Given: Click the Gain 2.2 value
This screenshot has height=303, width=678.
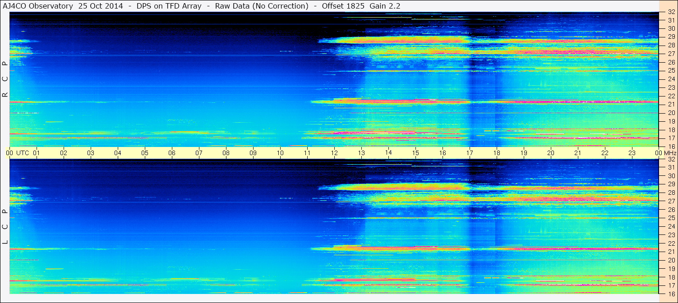Looking at the screenshot, I should tap(385, 6).
